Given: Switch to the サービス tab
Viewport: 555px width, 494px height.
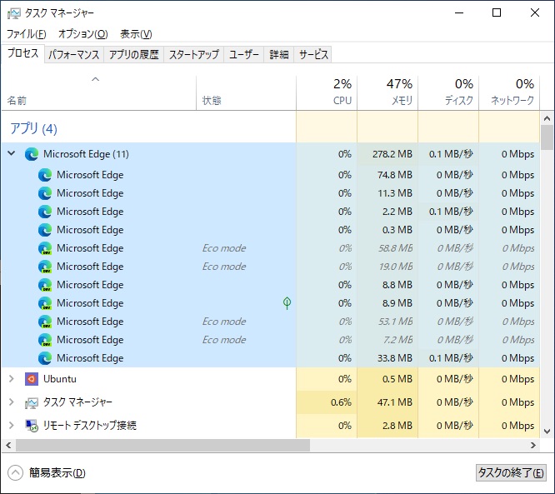Looking at the screenshot, I should click(x=313, y=54).
